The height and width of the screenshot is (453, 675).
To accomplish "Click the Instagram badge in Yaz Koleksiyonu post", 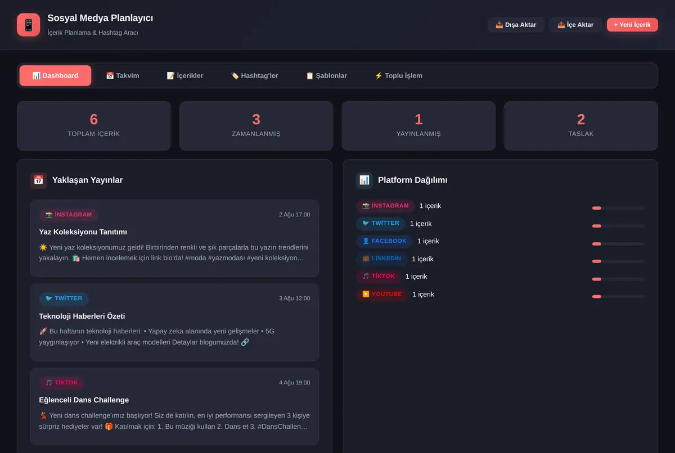I will pyautogui.click(x=68, y=215).
